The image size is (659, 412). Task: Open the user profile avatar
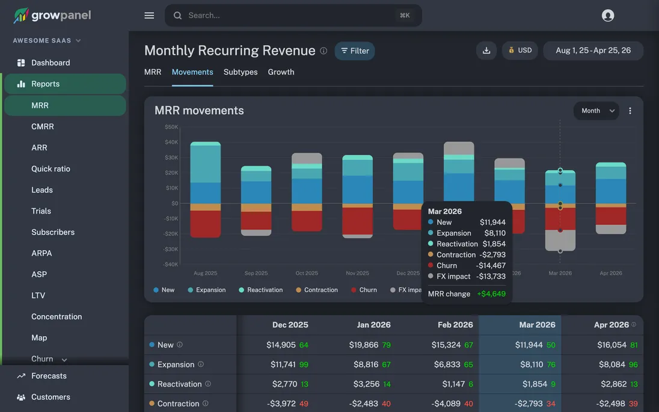pos(608,16)
